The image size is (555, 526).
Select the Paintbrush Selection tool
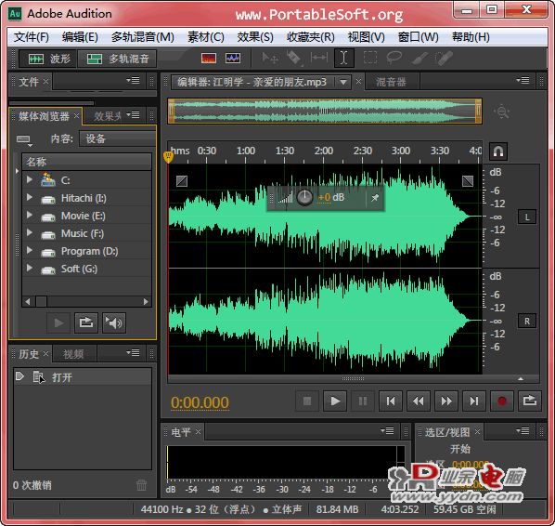(419, 59)
